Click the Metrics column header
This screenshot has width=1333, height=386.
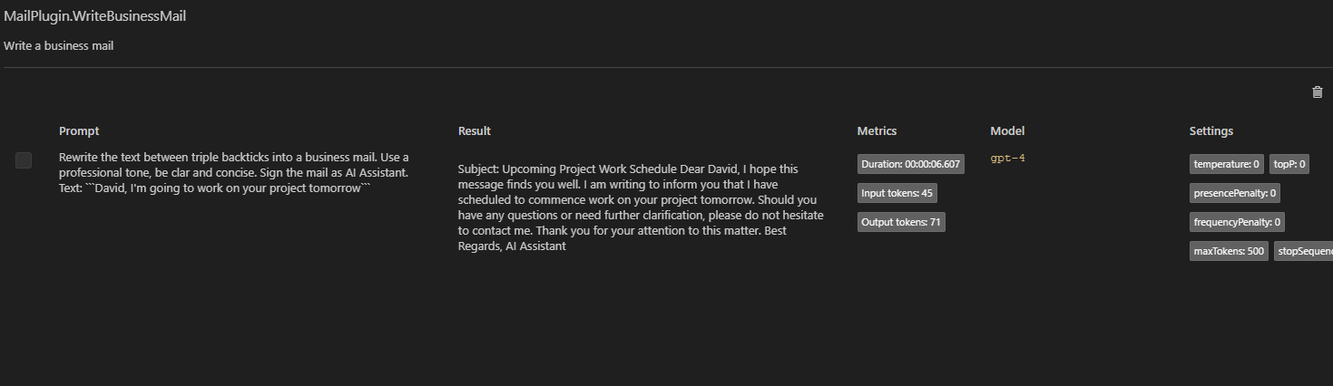tap(877, 131)
